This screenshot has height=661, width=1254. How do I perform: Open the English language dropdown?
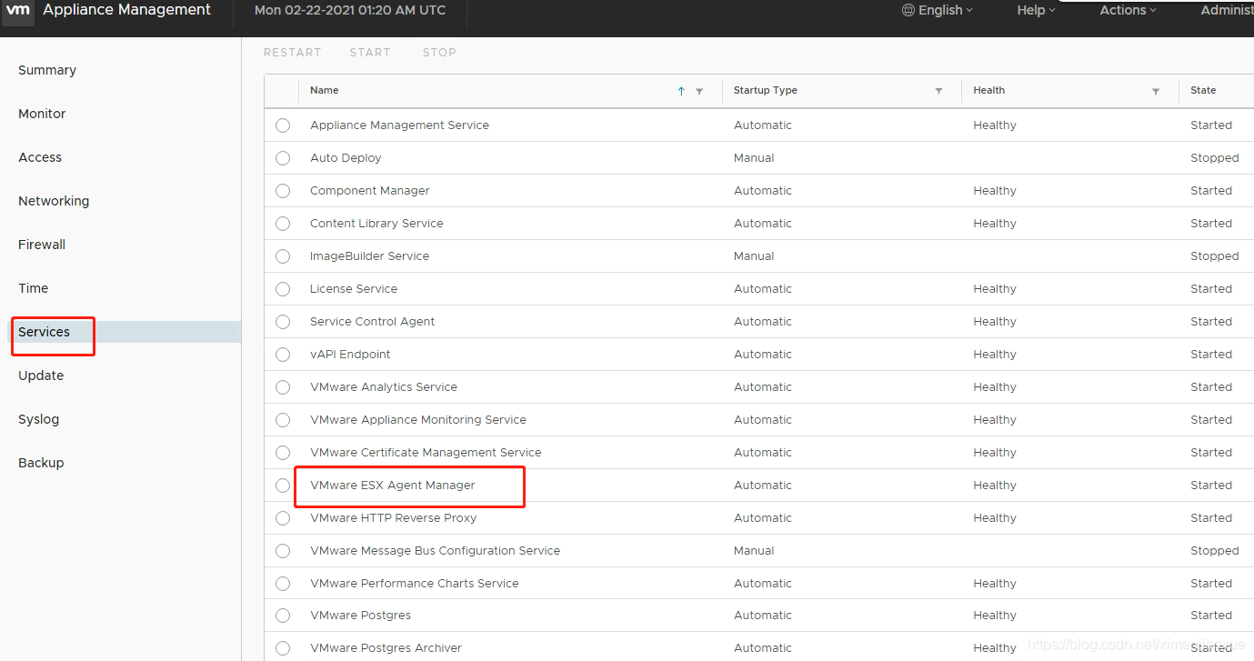click(x=938, y=10)
